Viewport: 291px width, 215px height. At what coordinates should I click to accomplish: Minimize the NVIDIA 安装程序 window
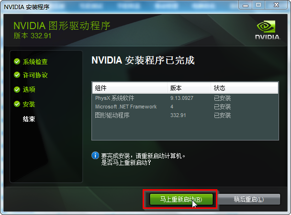[x=246, y=5]
